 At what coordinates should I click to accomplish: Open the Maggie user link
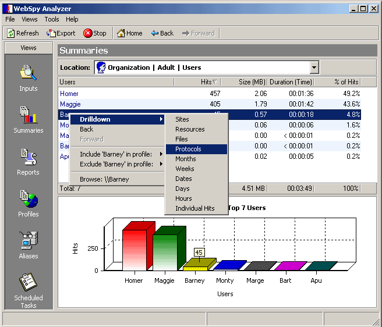(x=70, y=104)
